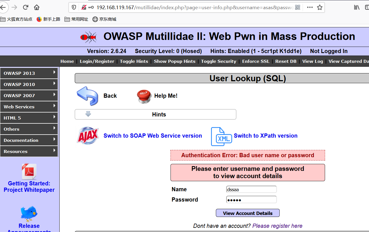Click the XML file icon for XPath version
This screenshot has height=232, width=369.
[221, 137]
